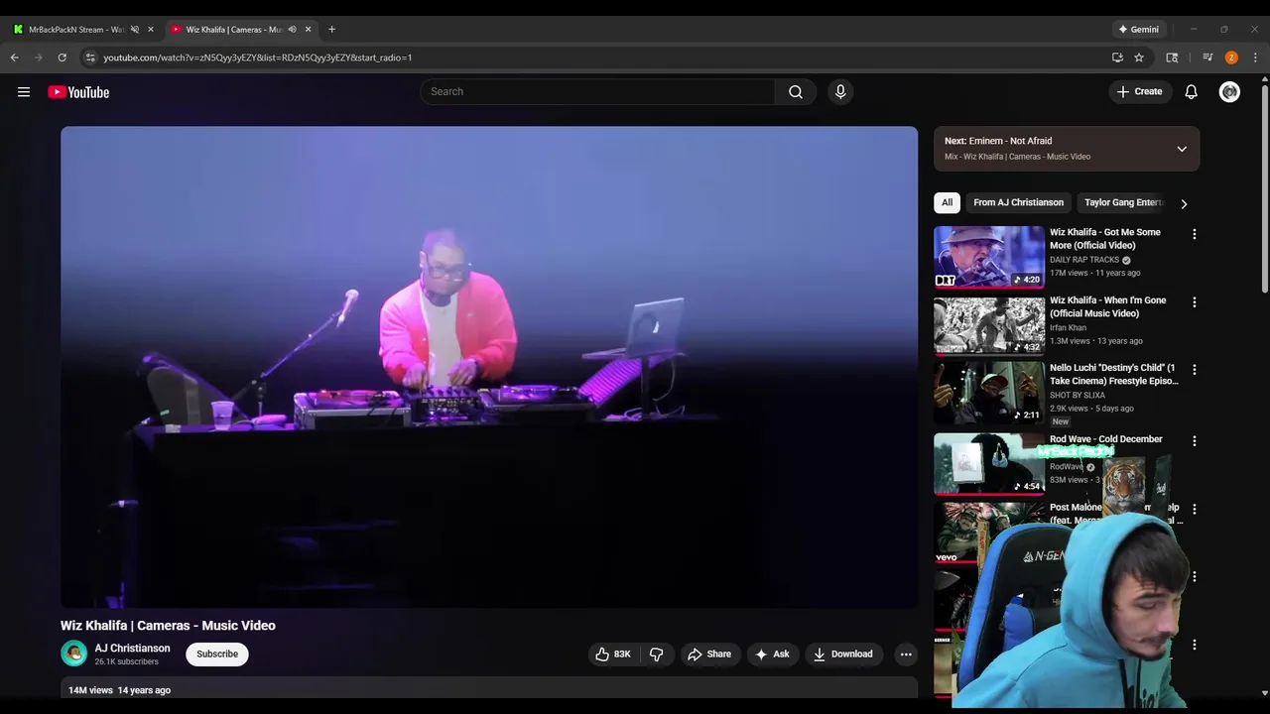Viewport: 1270px width, 714px height.
Task: Open the extensions icon in Chrome toolbar
Action: click(x=1172, y=58)
